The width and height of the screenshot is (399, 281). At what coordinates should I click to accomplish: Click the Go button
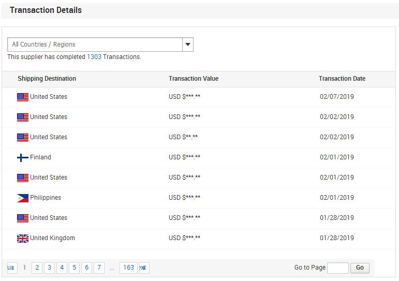click(x=360, y=268)
